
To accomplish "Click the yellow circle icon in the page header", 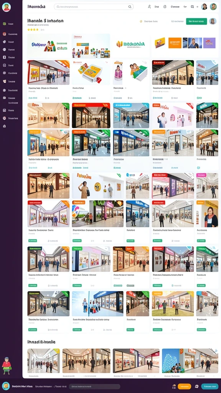I will (141, 21).
